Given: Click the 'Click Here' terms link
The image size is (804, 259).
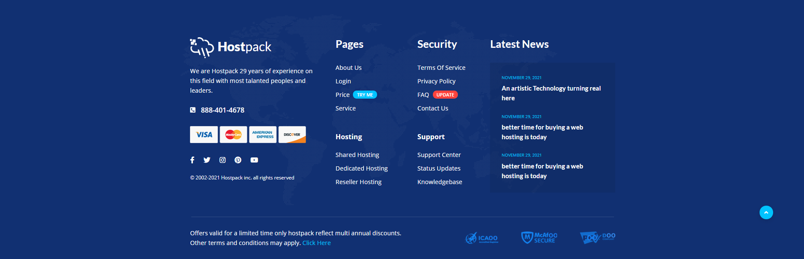Looking at the screenshot, I should pyautogui.click(x=317, y=243).
